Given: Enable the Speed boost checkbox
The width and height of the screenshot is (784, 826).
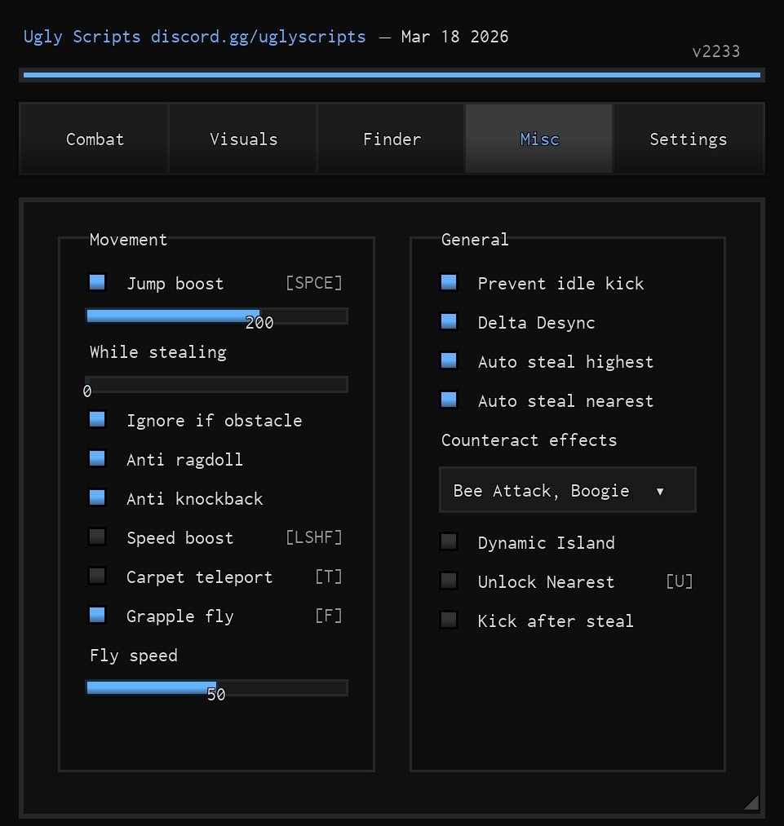Looking at the screenshot, I should (x=97, y=537).
